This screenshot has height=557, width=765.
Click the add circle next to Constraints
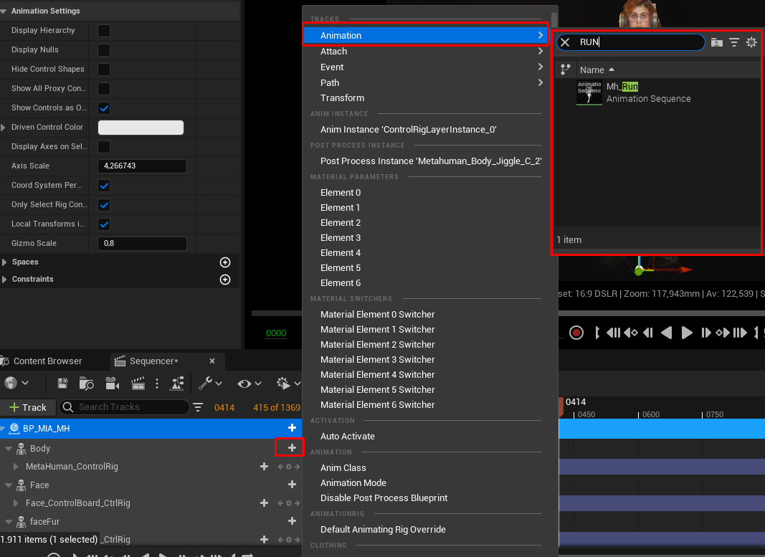(x=224, y=280)
